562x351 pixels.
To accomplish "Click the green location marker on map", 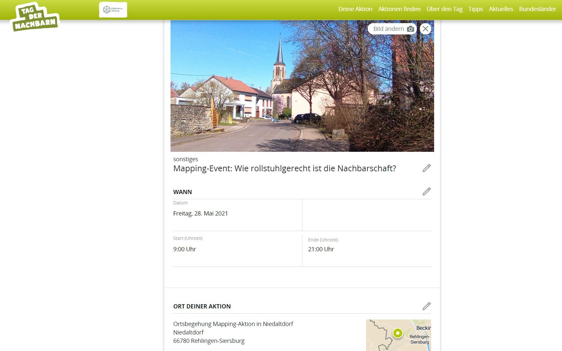I will click(398, 333).
